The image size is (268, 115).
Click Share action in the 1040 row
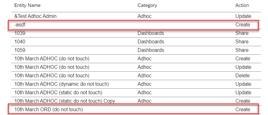tap(242, 41)
